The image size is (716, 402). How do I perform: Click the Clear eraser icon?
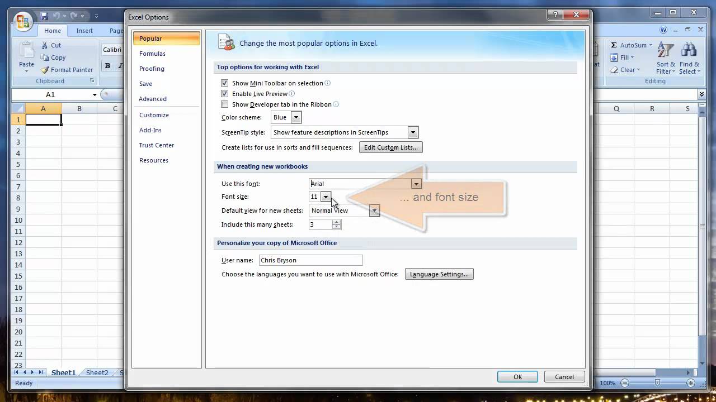click(614, 70)
